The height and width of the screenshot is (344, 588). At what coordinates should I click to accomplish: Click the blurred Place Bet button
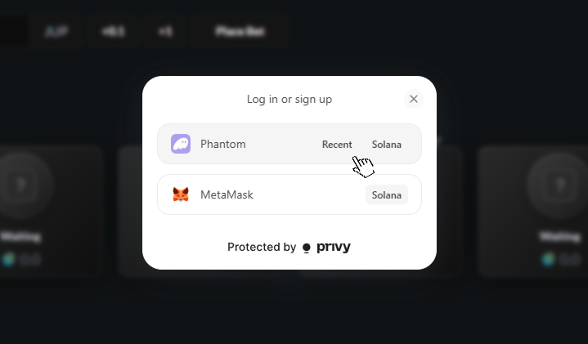(240, 32)
